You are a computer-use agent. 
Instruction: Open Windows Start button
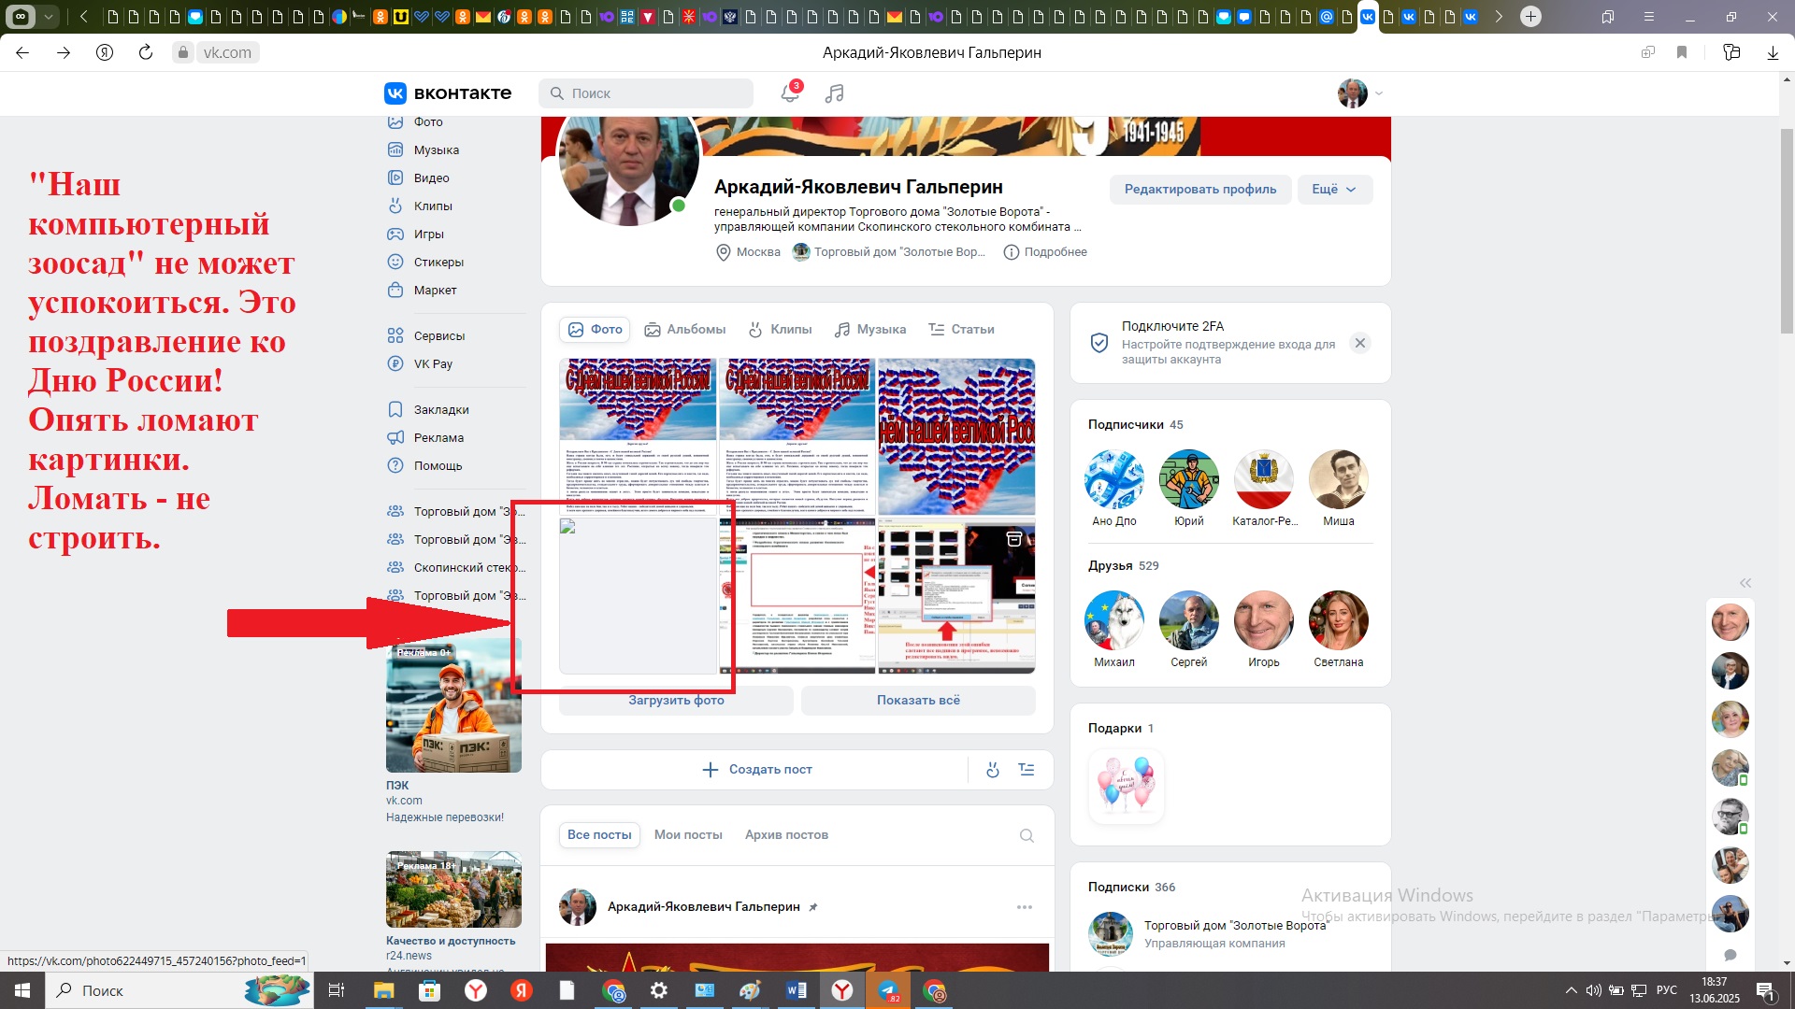tap(22, 990)
